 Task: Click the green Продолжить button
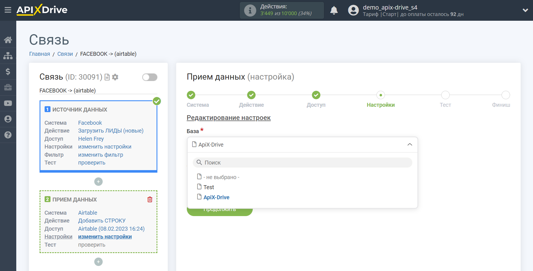pyautogui.click(x=220, y=212)
